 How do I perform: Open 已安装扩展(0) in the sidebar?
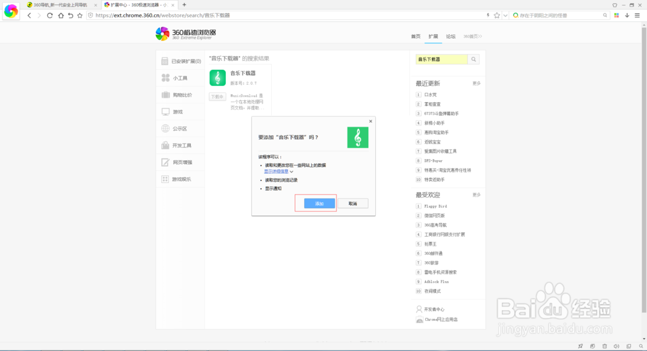[x=181, y=61]
